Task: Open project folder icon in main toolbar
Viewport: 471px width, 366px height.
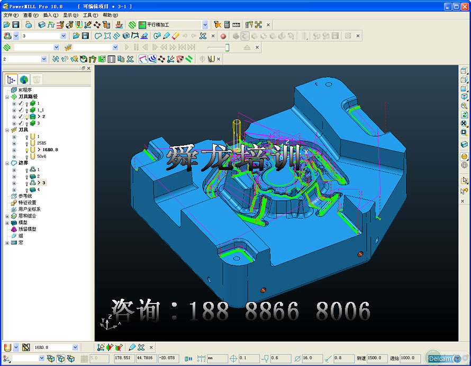Action: (6, 25)
